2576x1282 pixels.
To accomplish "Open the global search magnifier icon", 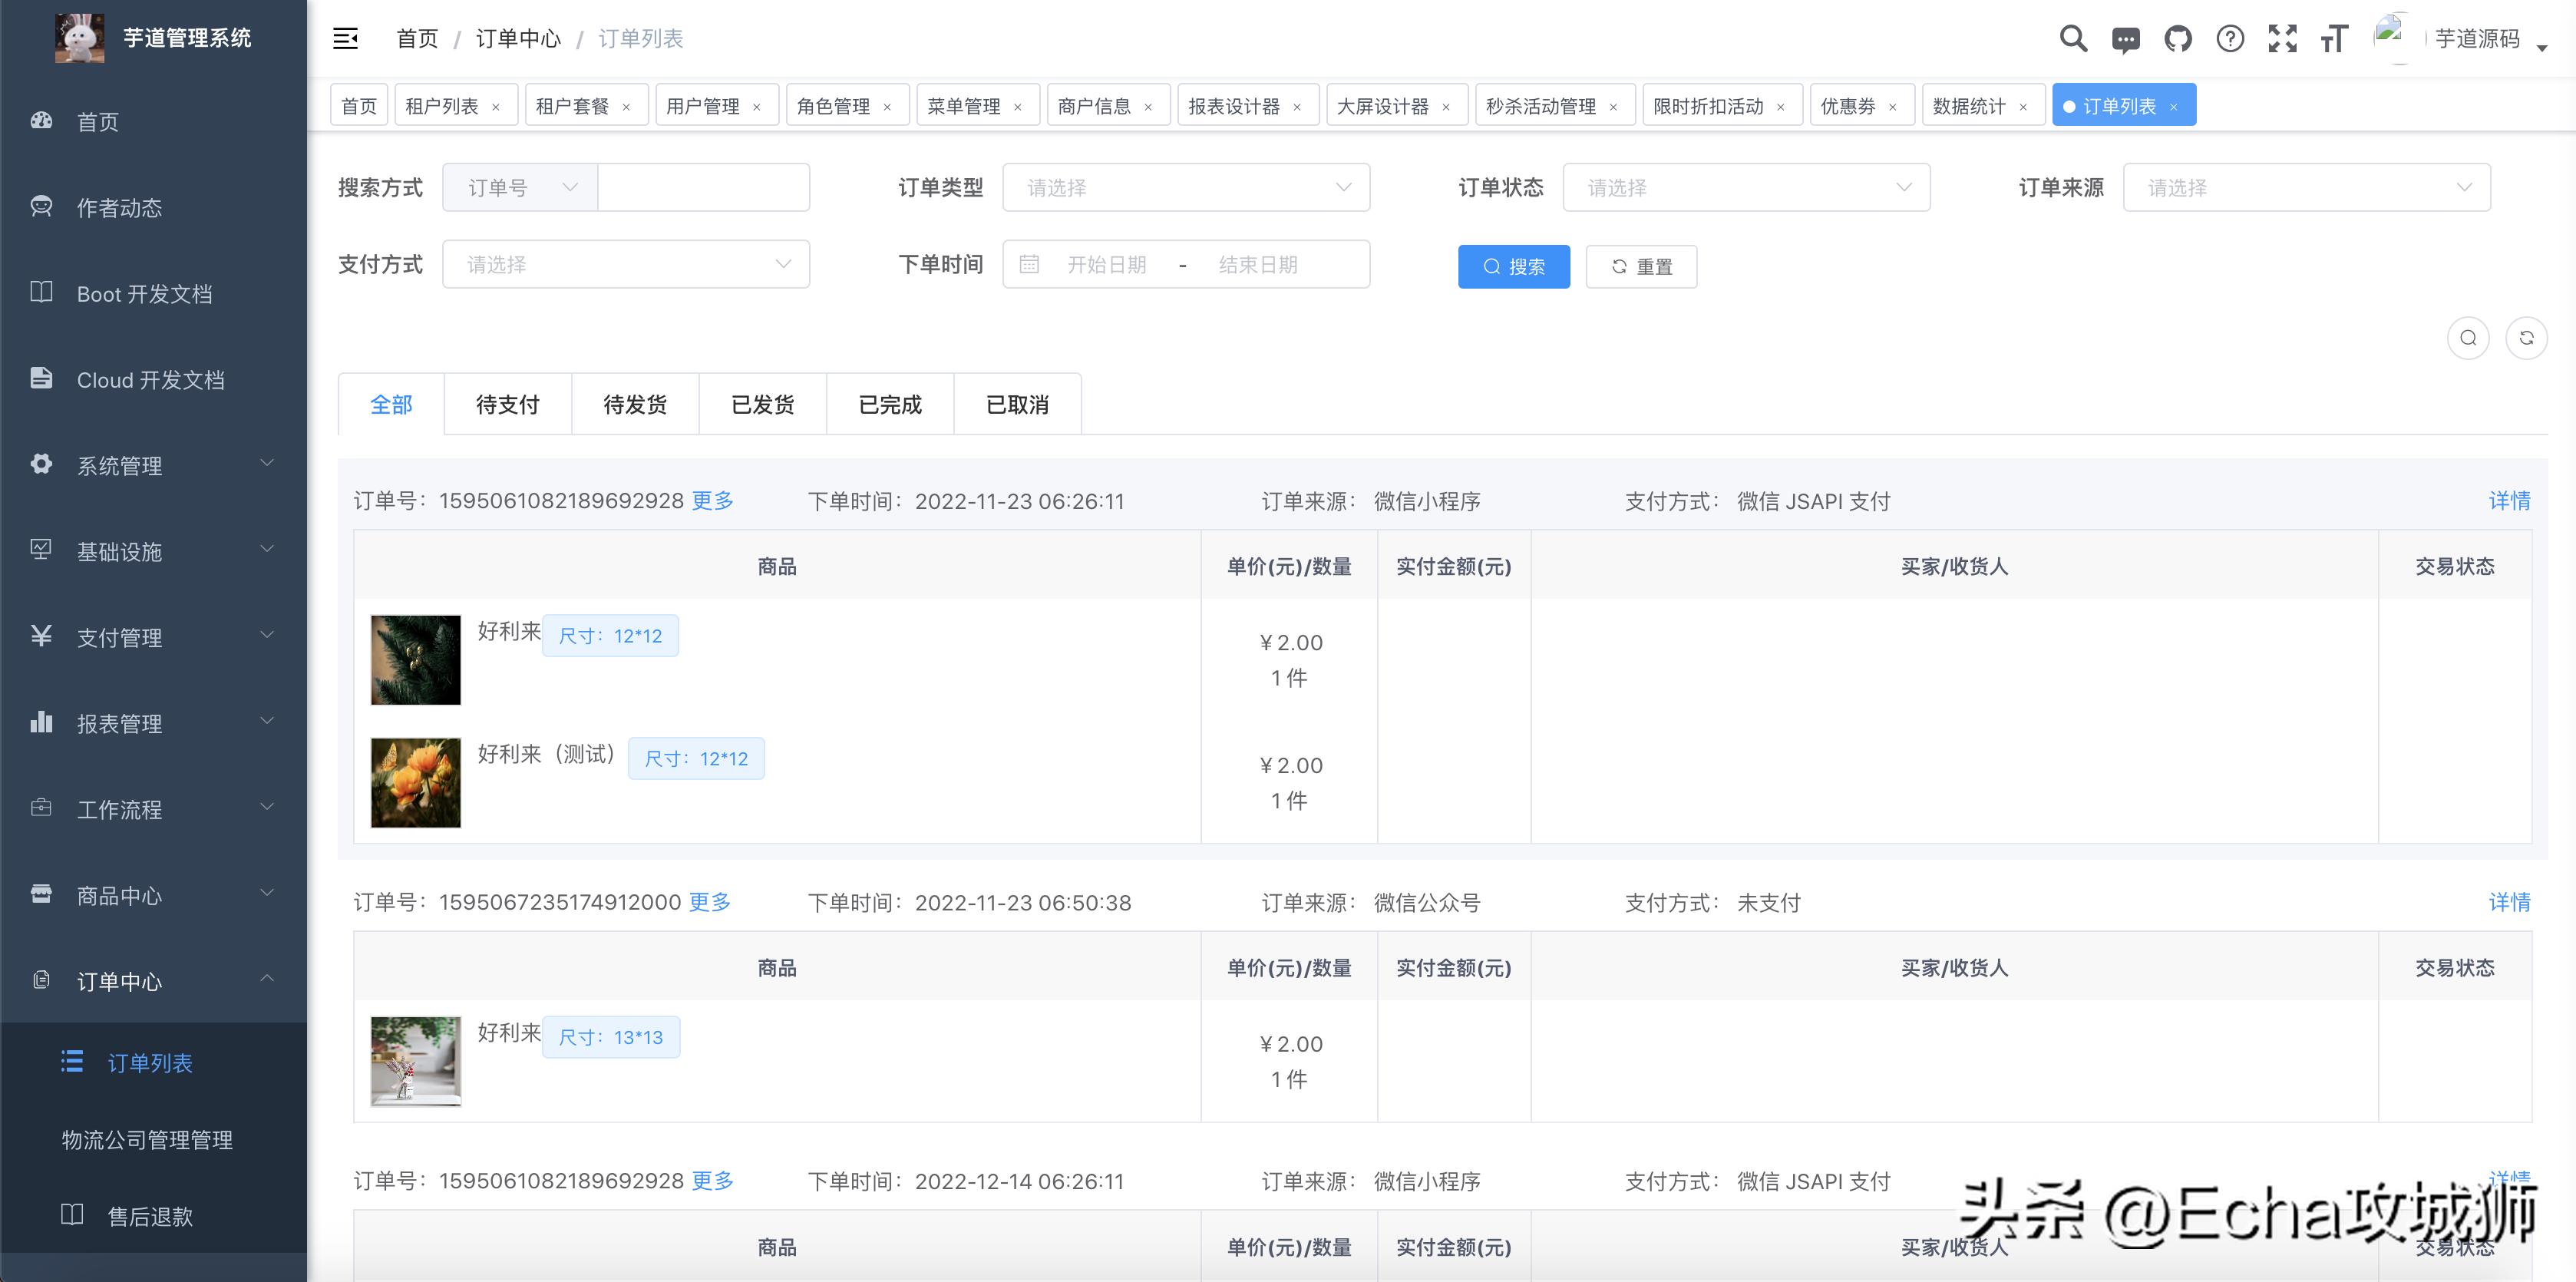I will pos(2072,38).
